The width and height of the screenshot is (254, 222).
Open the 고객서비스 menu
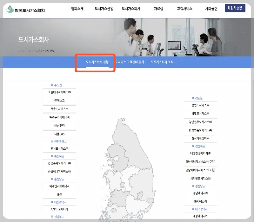tap(184, 9)
